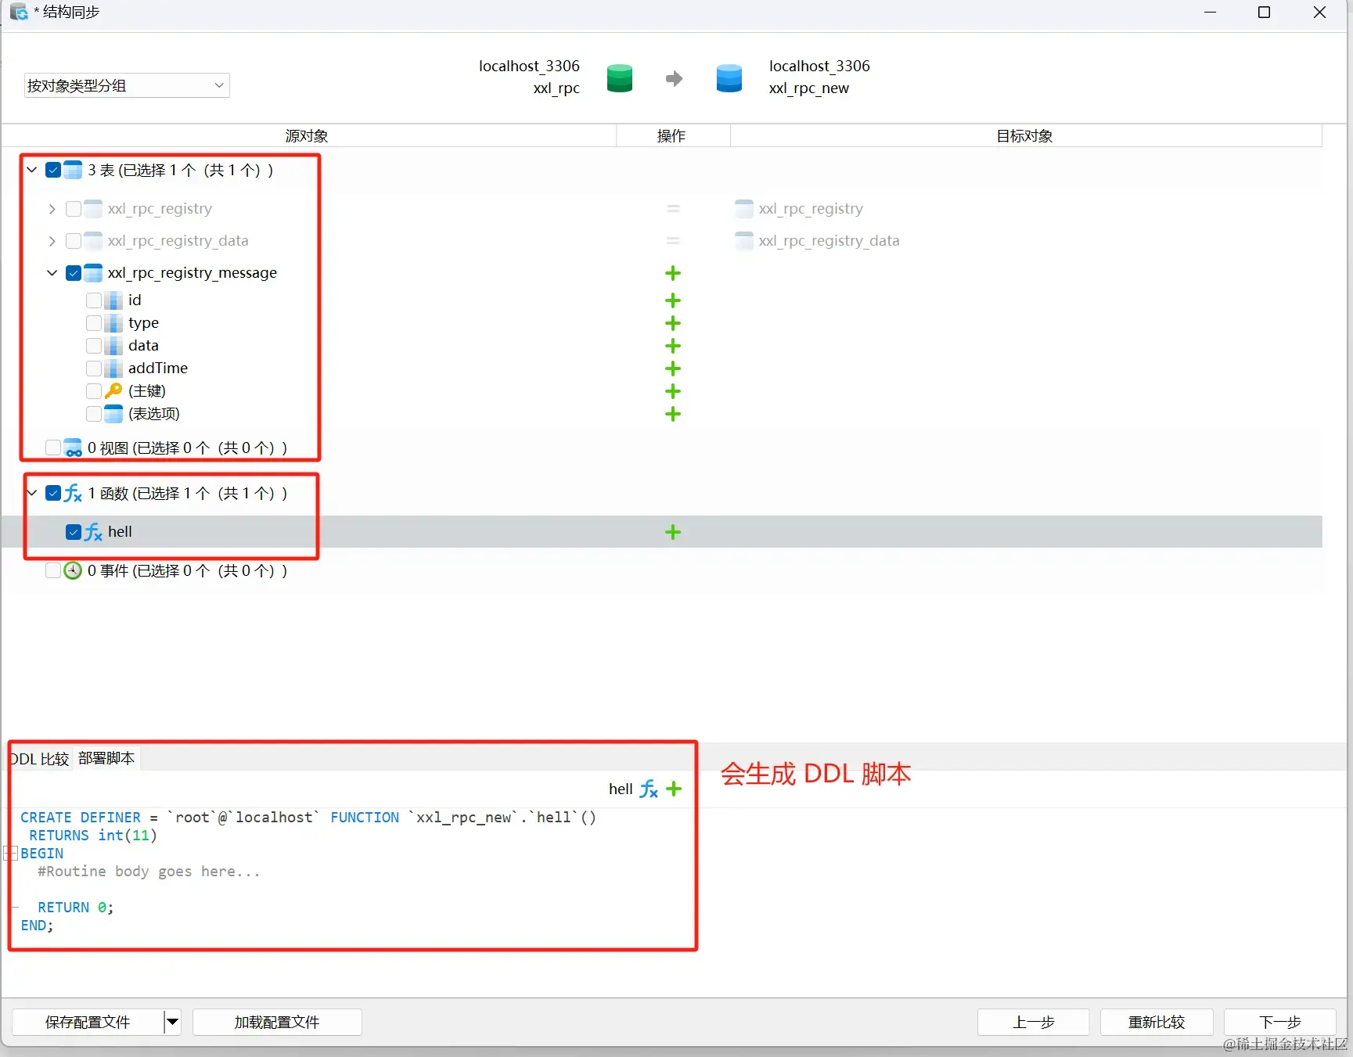Click the green plus in the addTime row
Image resolution: width=1353 pixels, height=1057 pixels.
coord(673,369)
